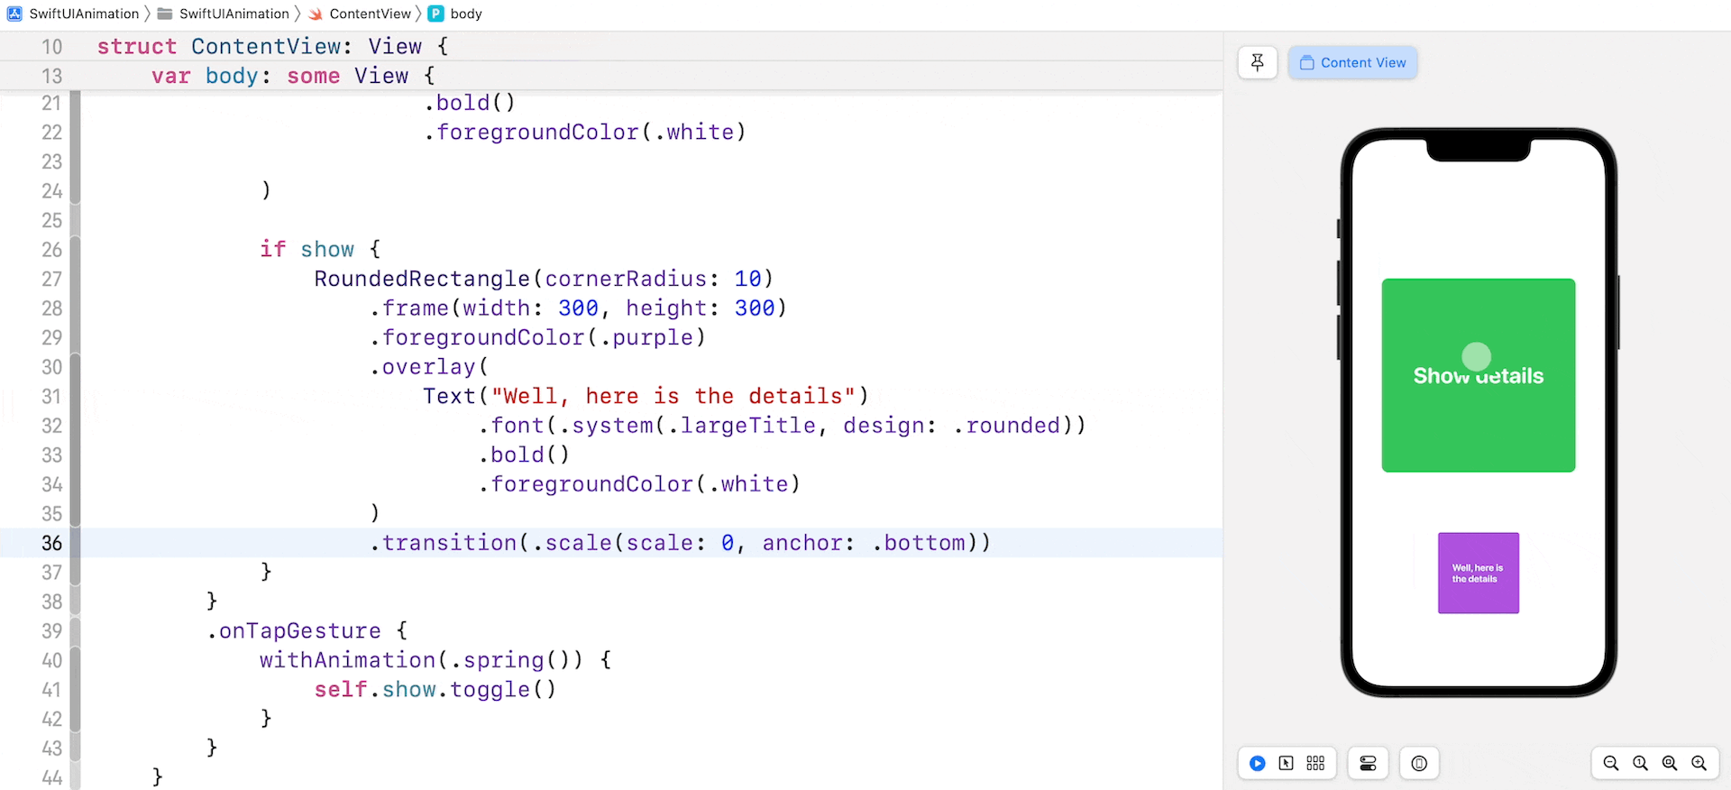Open the SwiftUIAnimation project breadcrumb
This screenshot has width=1731, height=790.
pyautogui.click(x=83, y=14)
